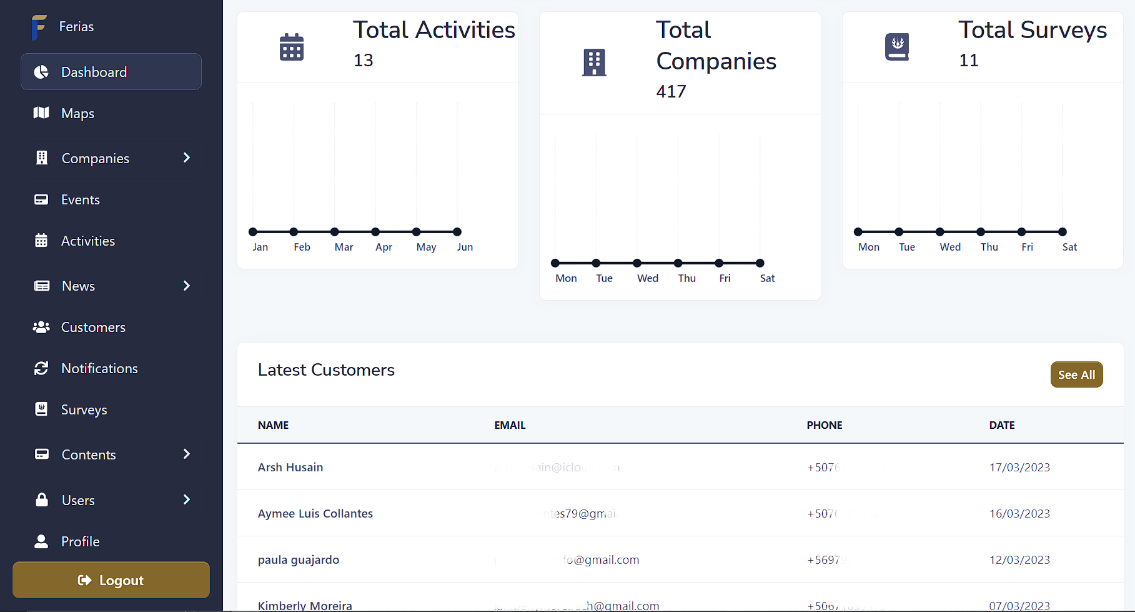Viewport: 1135px width, 612px height.
Task: Click See All latest customers button
Action: [1076, 374]
